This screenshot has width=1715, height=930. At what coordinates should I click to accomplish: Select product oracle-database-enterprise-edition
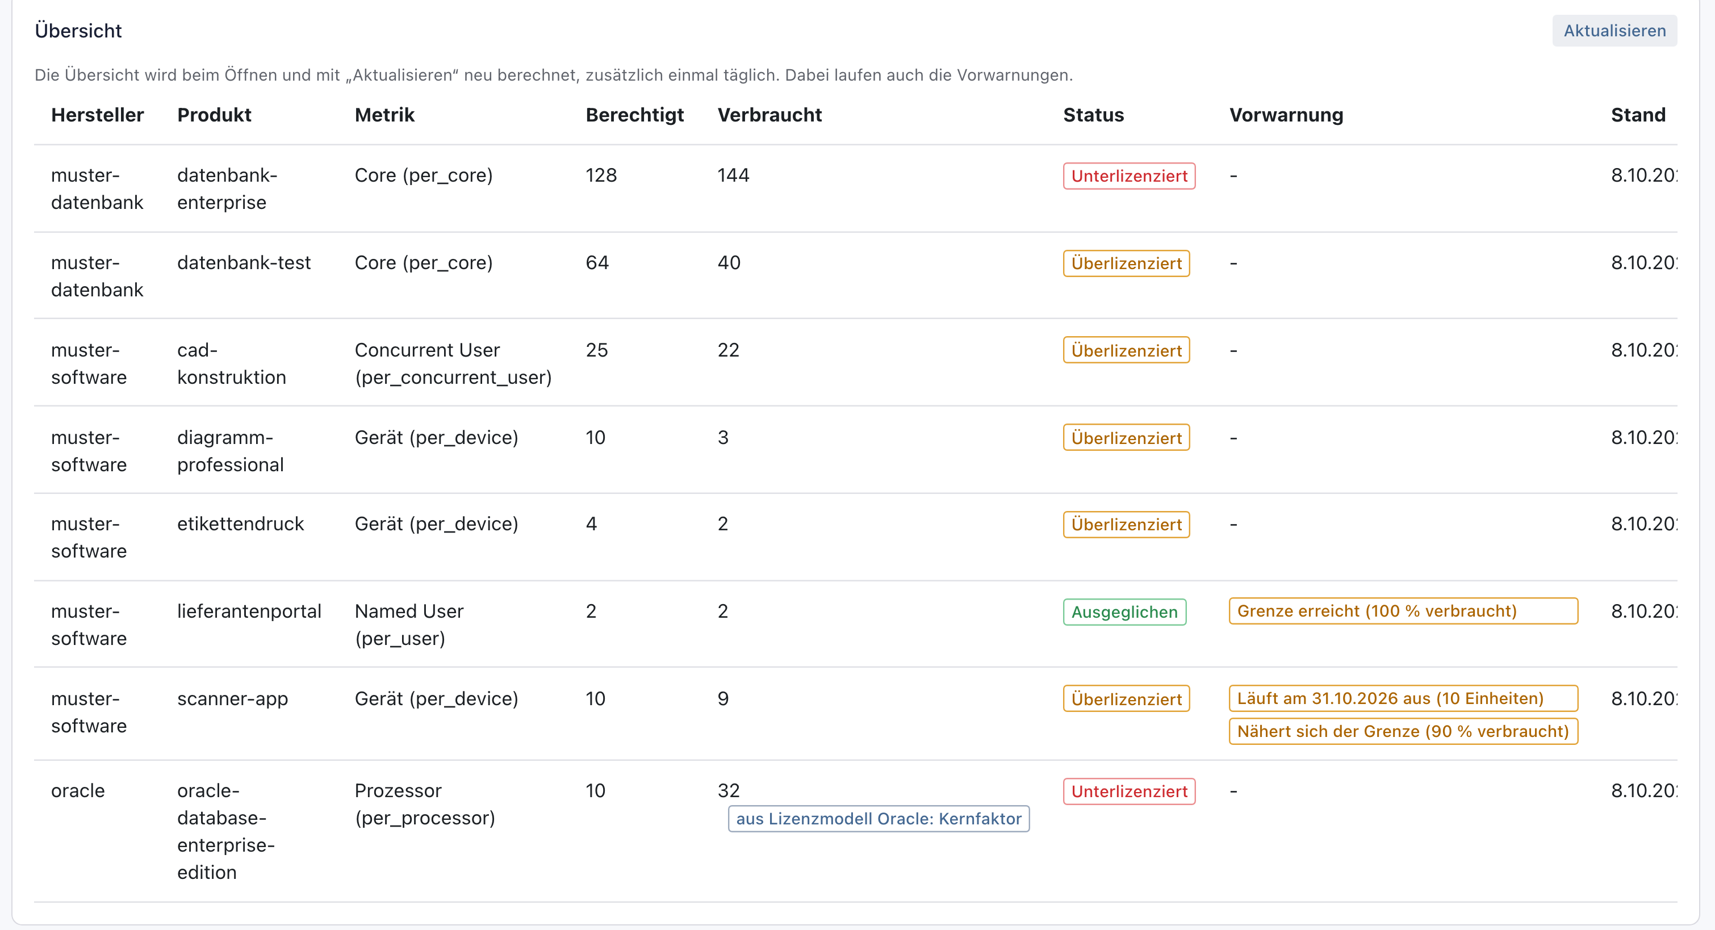point(225,831)
